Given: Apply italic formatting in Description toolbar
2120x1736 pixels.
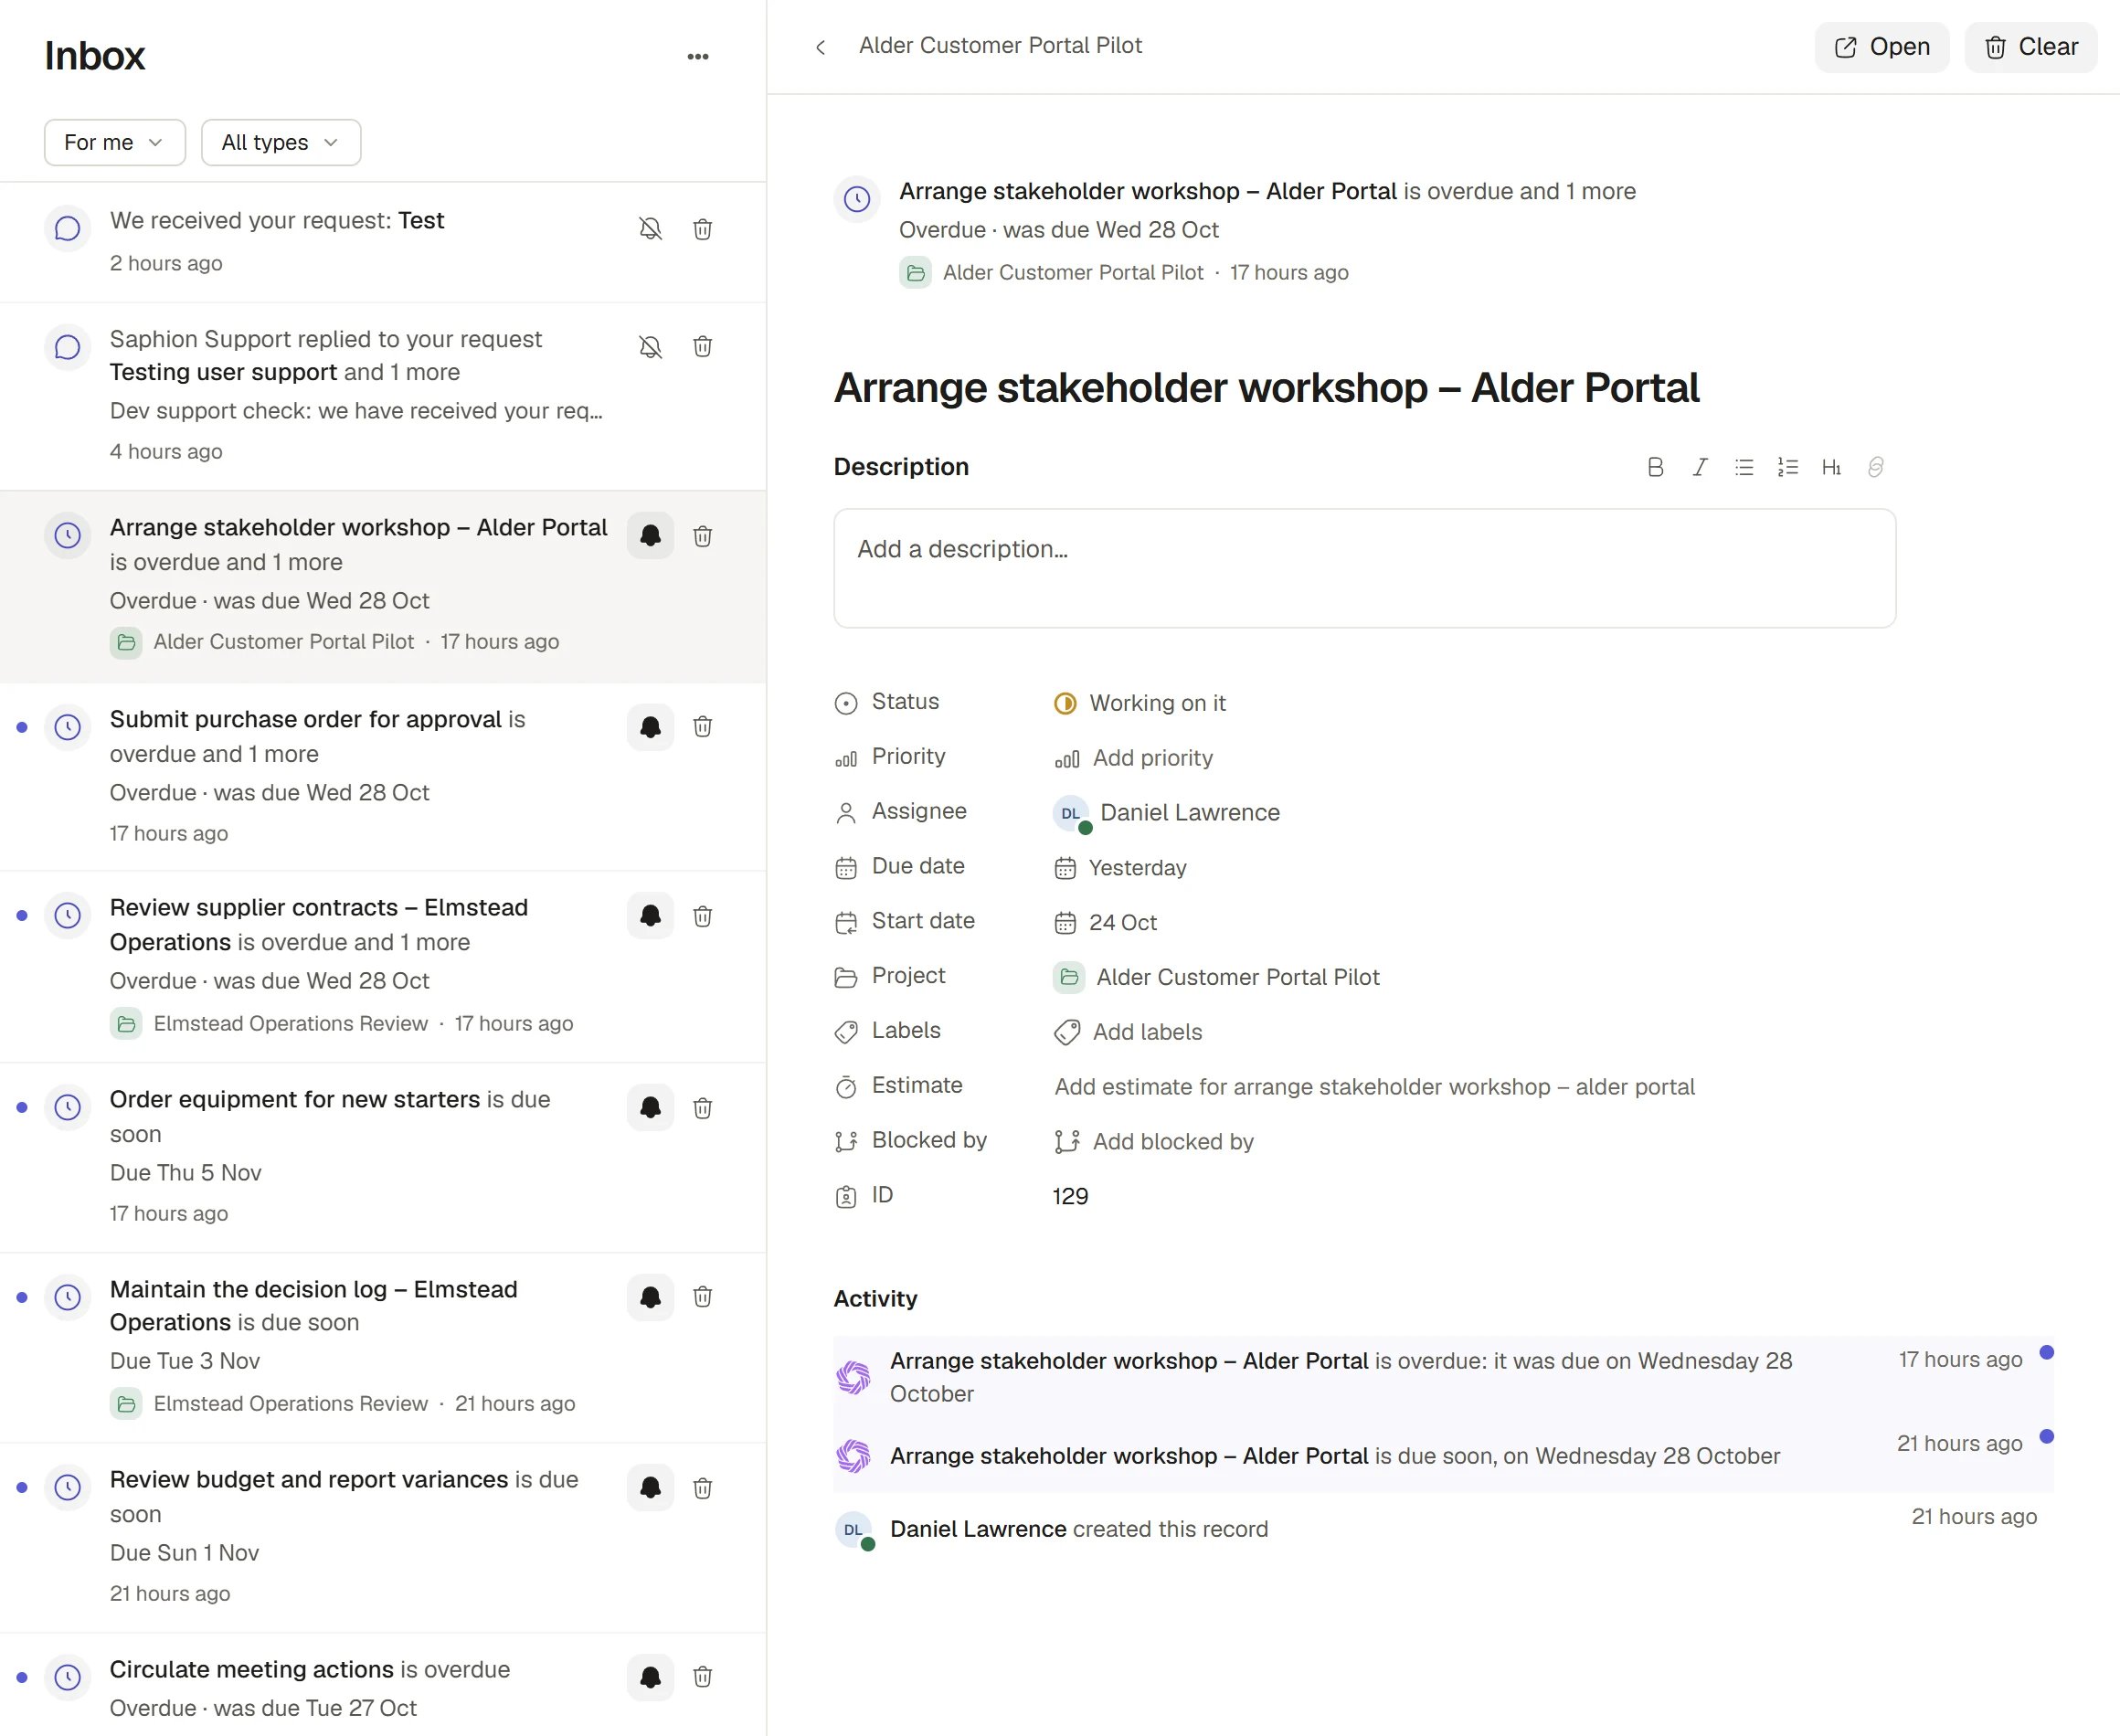Looking at the screenshot, I should 1699,467.
